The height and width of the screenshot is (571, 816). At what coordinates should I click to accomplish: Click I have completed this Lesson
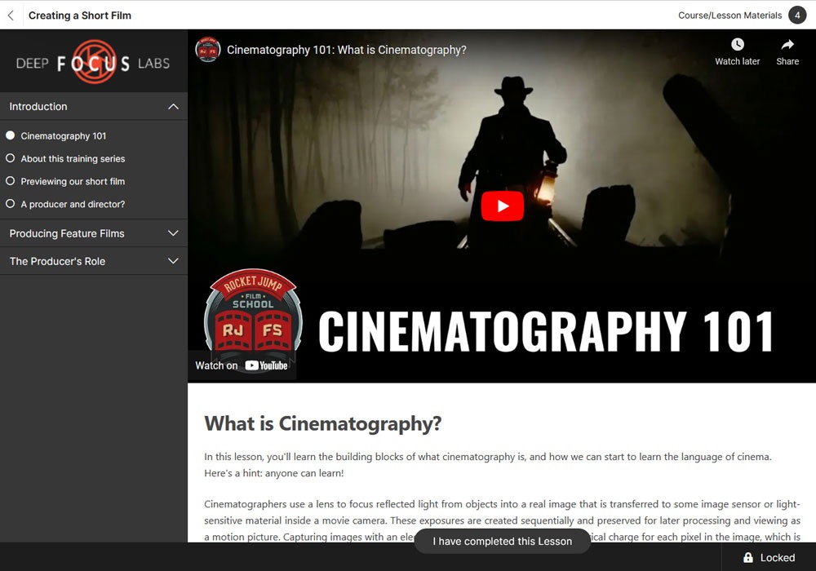[502, 541]
